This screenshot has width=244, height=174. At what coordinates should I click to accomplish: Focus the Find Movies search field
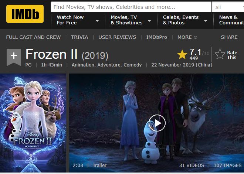131,7
